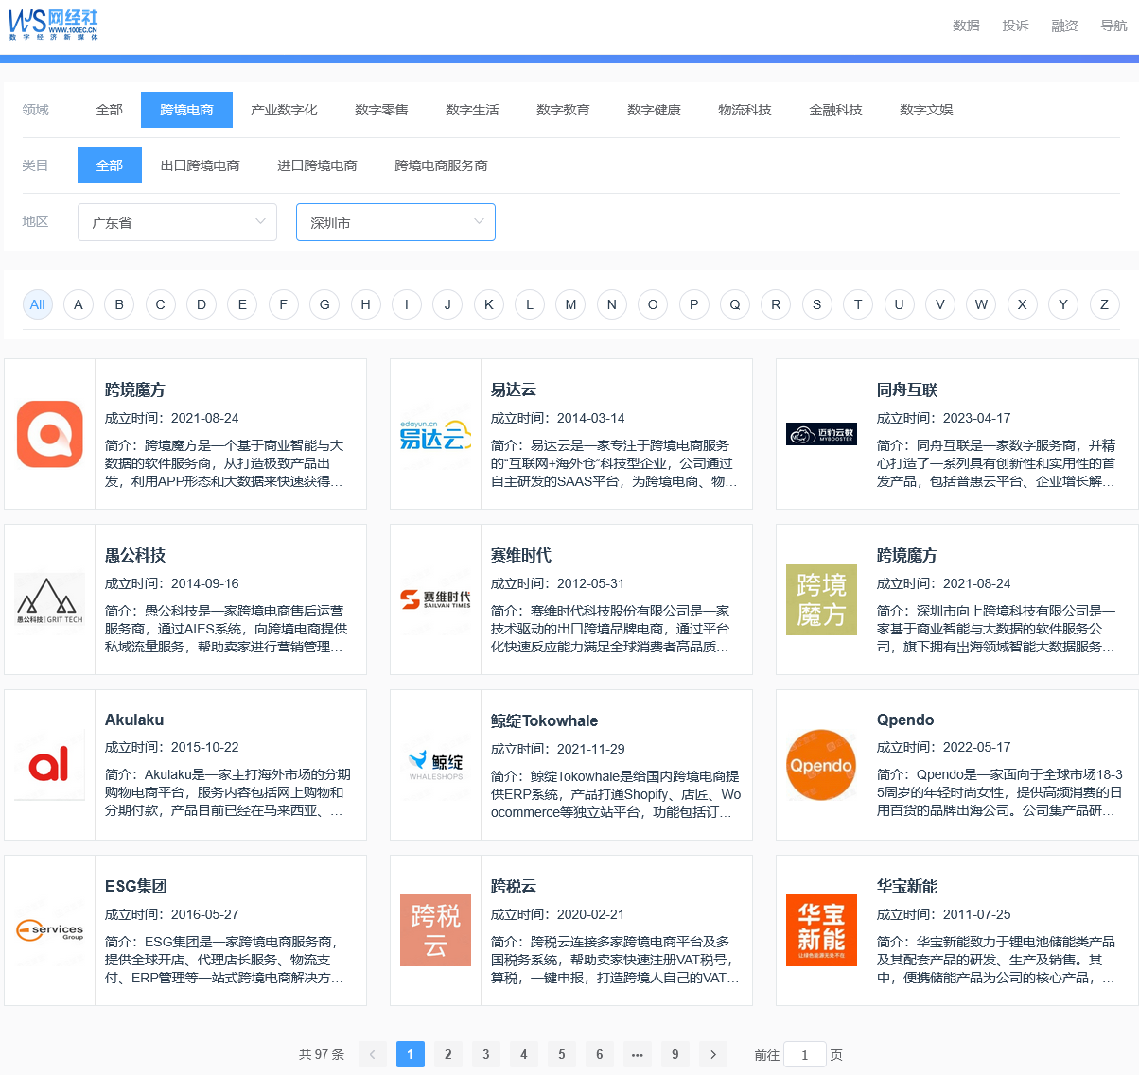Go to last page 9

(x=675, y=1054)
